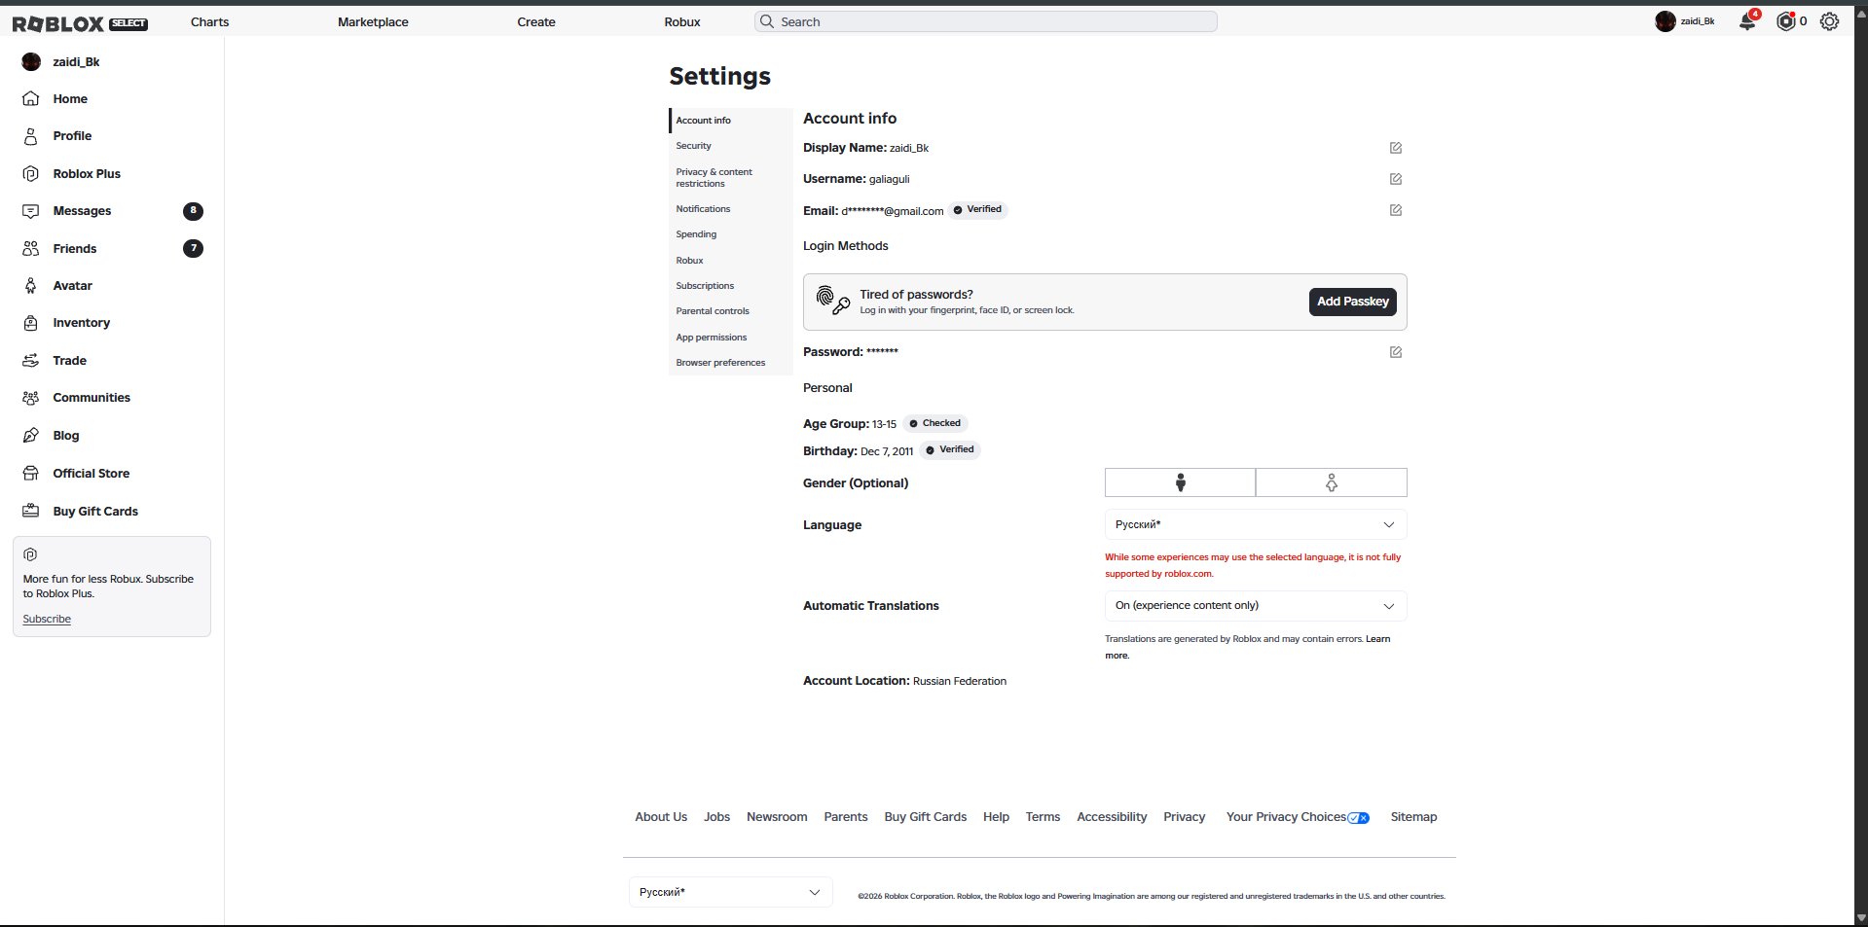Viewport: 1868px width, 927px height.
Task: Open the App permissions tab
Action: [731, 338]
